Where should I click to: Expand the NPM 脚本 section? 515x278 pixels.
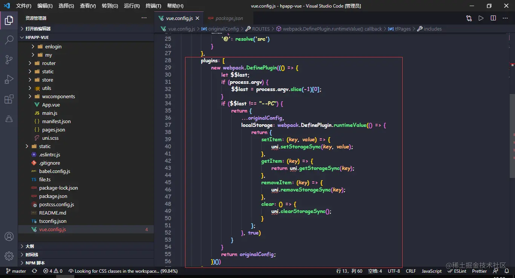tap(35, 263)
